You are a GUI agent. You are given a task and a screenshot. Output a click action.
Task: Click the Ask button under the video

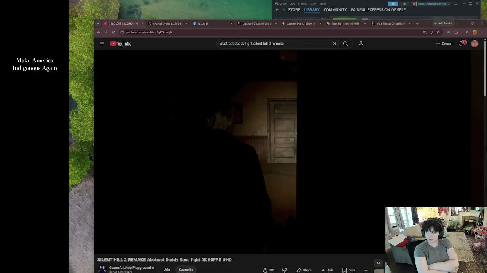pos(327,270)
